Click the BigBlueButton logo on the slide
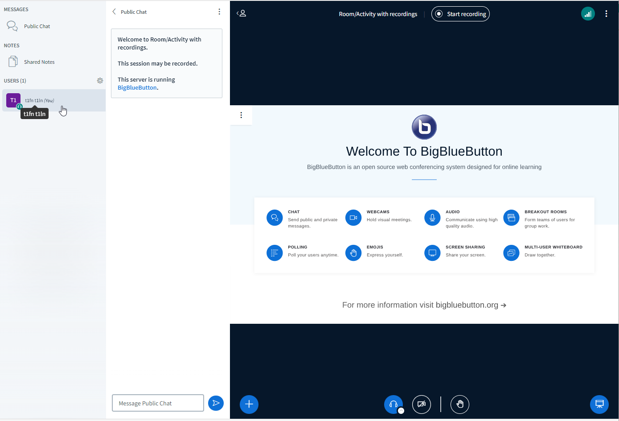 (x=424, y=127)
